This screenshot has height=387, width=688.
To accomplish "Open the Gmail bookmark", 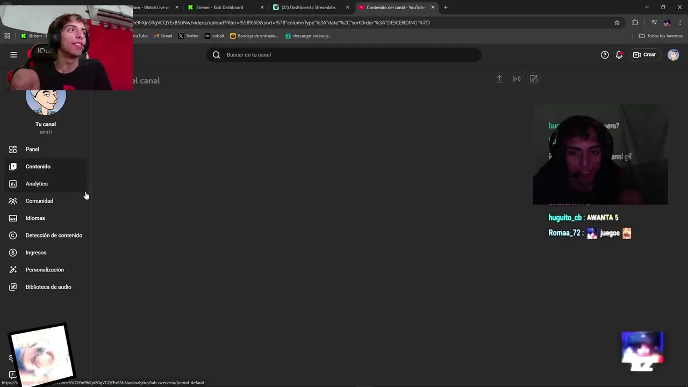I will [x=163, y=36].
